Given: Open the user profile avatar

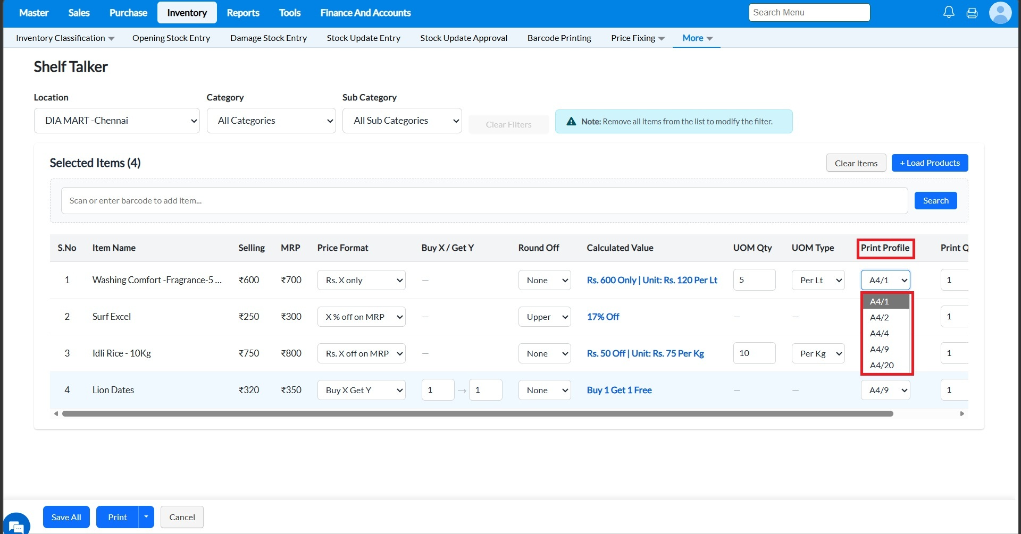Looking at the screenshot, I should click(x=1000, y=13).
